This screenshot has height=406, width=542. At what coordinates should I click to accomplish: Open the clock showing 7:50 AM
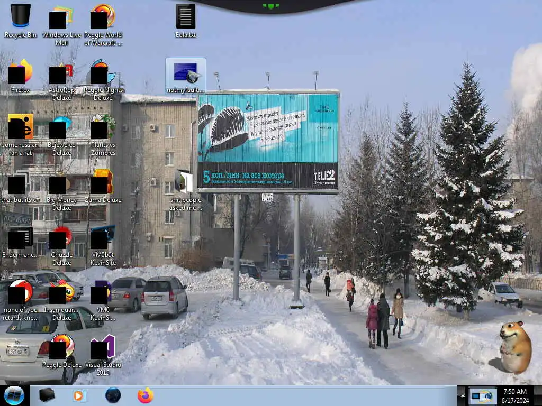pos(515,395)
